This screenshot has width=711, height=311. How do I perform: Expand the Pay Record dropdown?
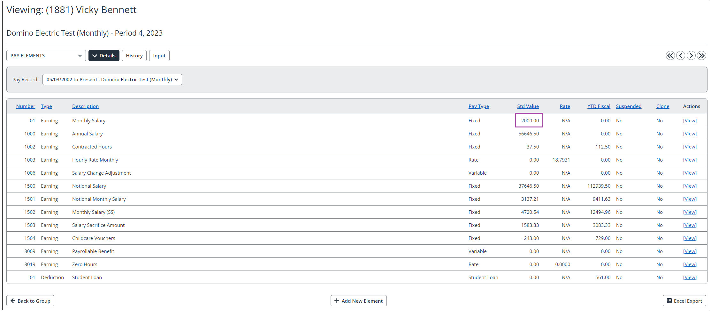pyautogui.click(x=112, y=80)
